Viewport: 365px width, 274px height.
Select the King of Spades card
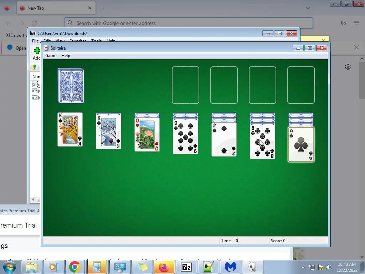(108, 132)
